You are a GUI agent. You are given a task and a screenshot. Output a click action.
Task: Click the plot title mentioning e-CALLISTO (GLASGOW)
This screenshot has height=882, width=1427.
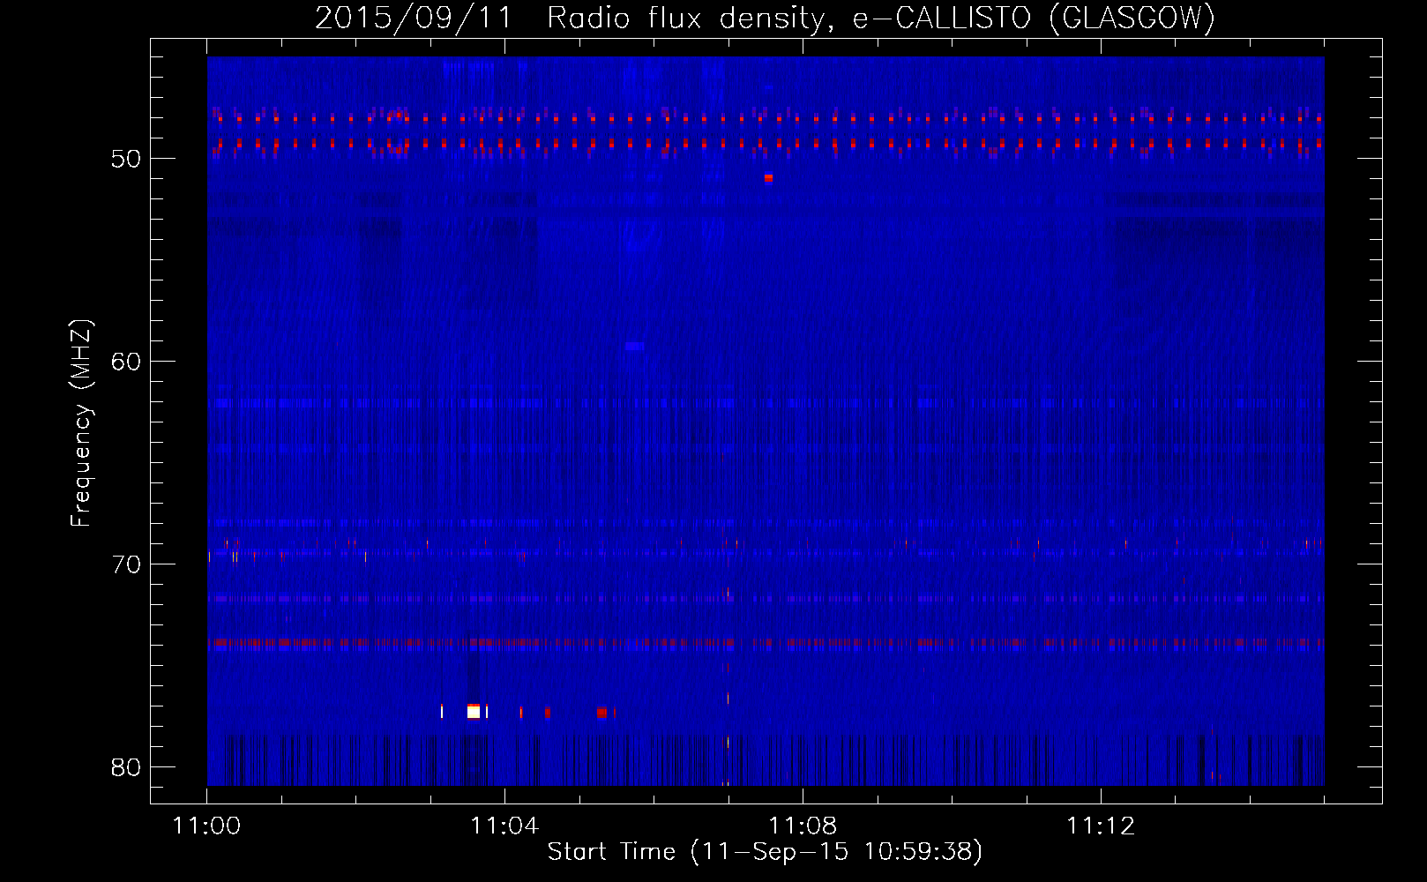tap(765, 18)
